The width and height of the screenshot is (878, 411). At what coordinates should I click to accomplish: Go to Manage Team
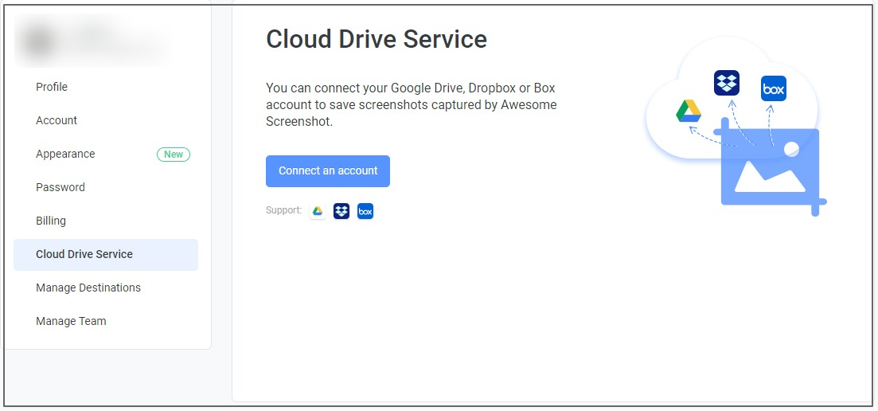coord(71,322)
